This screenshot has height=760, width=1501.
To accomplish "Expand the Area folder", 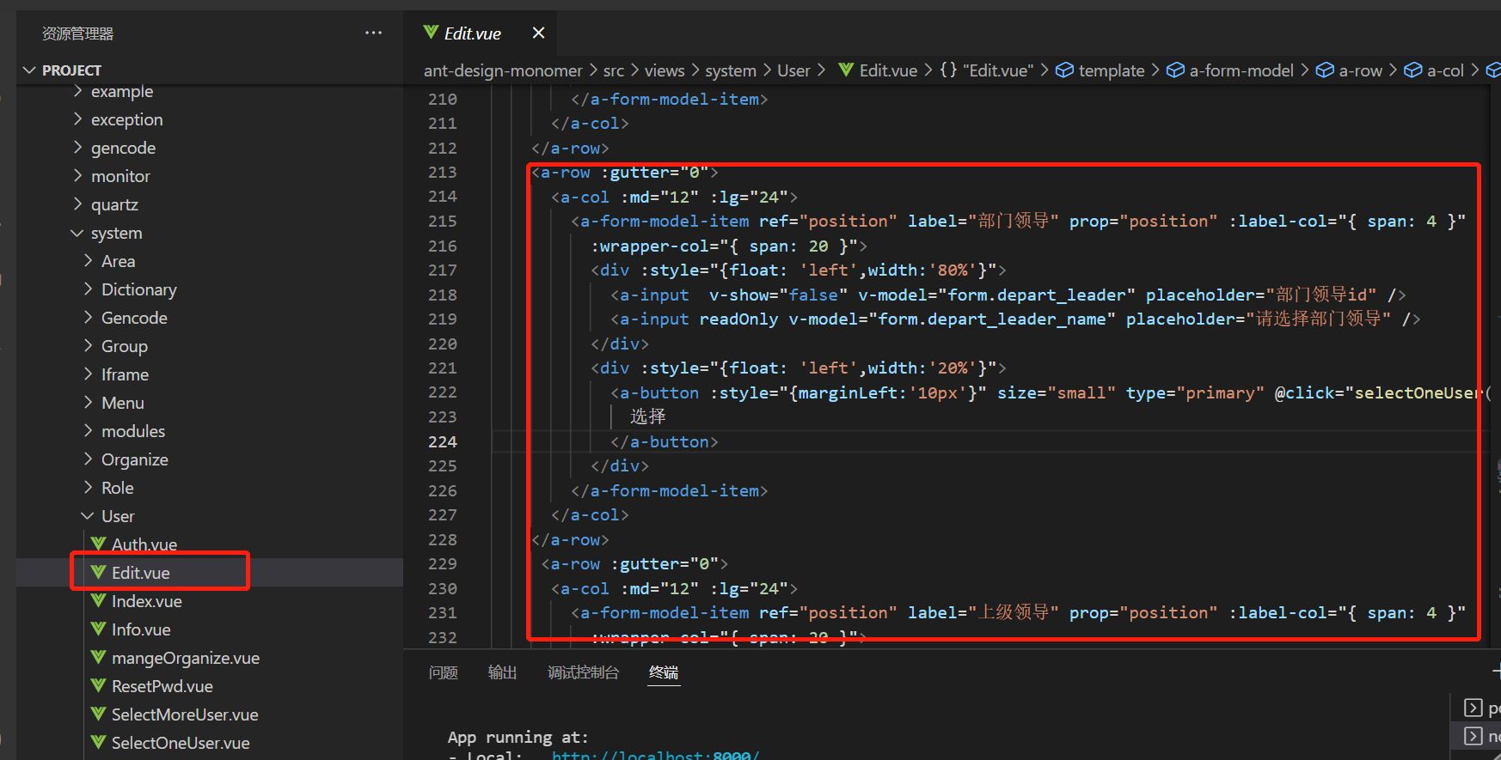I will click(88, 261).
